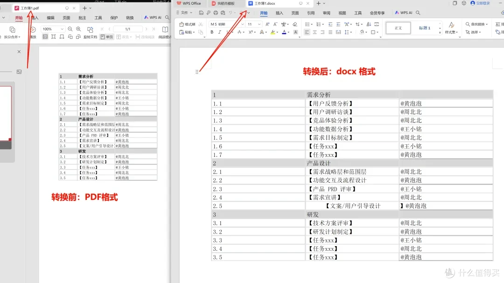Click the superscript X² icon

[251, 32]
